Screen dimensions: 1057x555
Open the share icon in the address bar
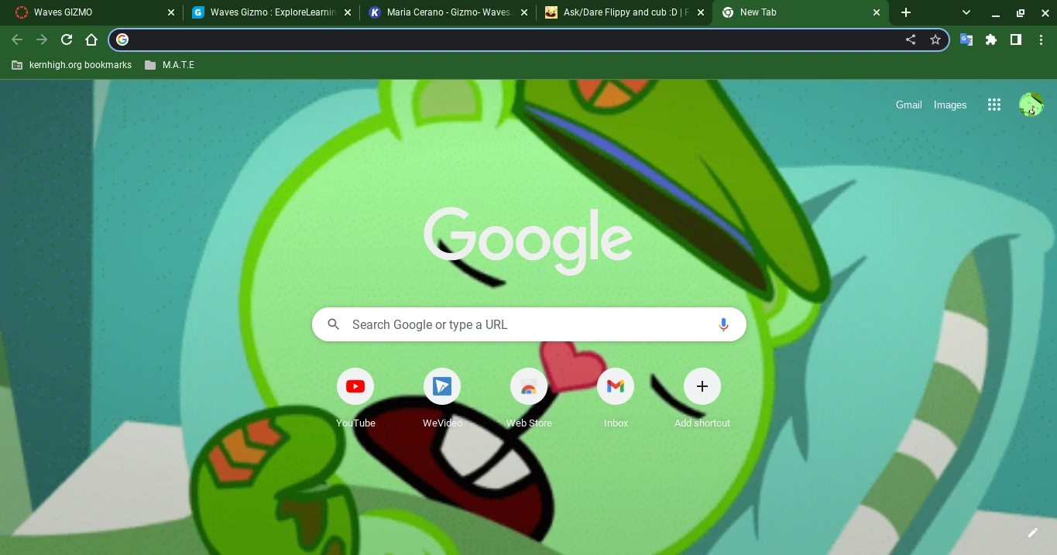click(911, 39)
